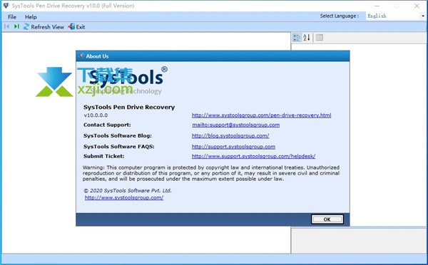Click the previous step arrow icon
Viewport: 428px width, 265px height.
point(7,26)
